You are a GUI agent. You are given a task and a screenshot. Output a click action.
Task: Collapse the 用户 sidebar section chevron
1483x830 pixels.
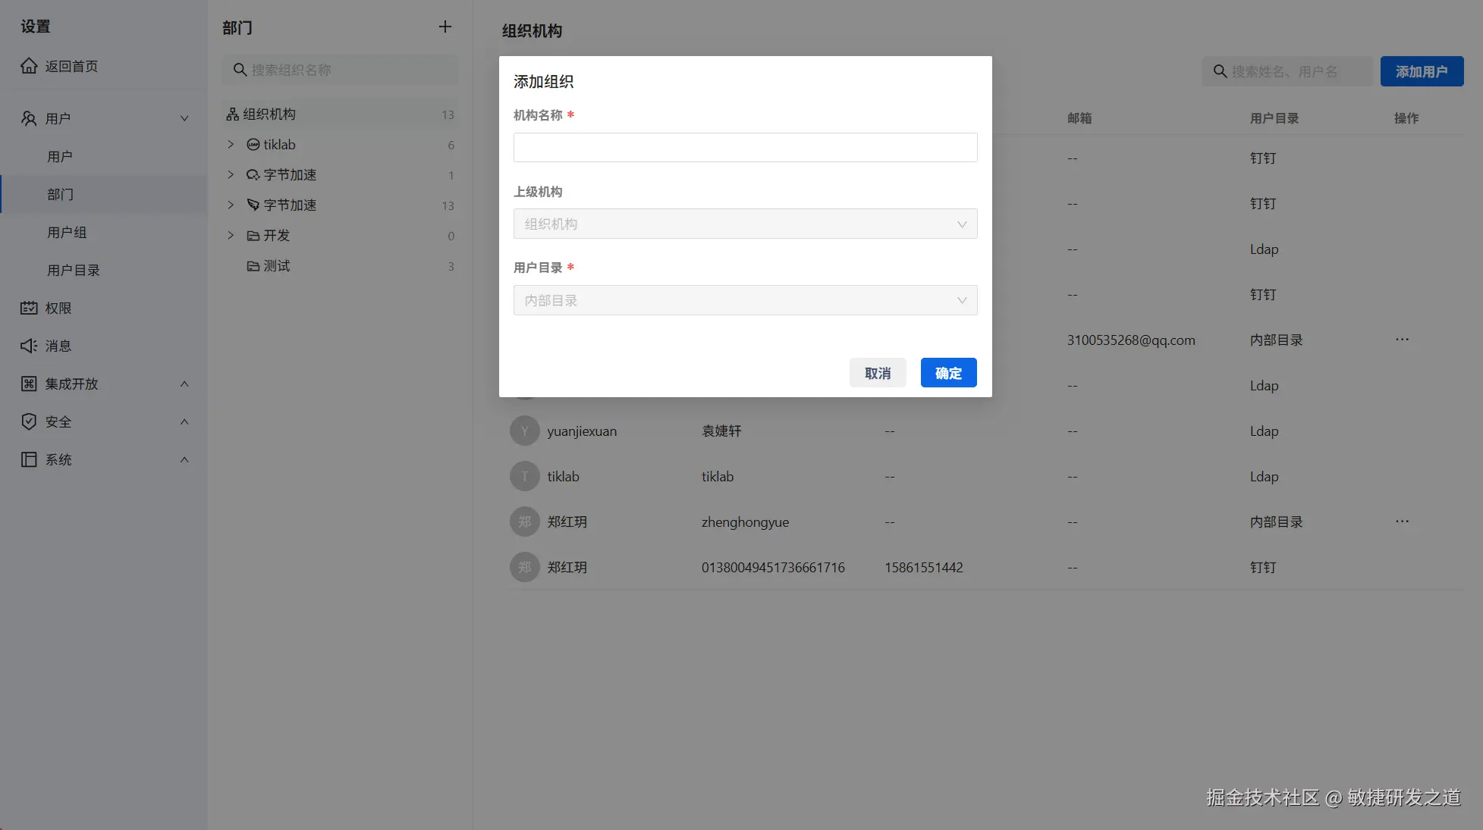point(184,118)
